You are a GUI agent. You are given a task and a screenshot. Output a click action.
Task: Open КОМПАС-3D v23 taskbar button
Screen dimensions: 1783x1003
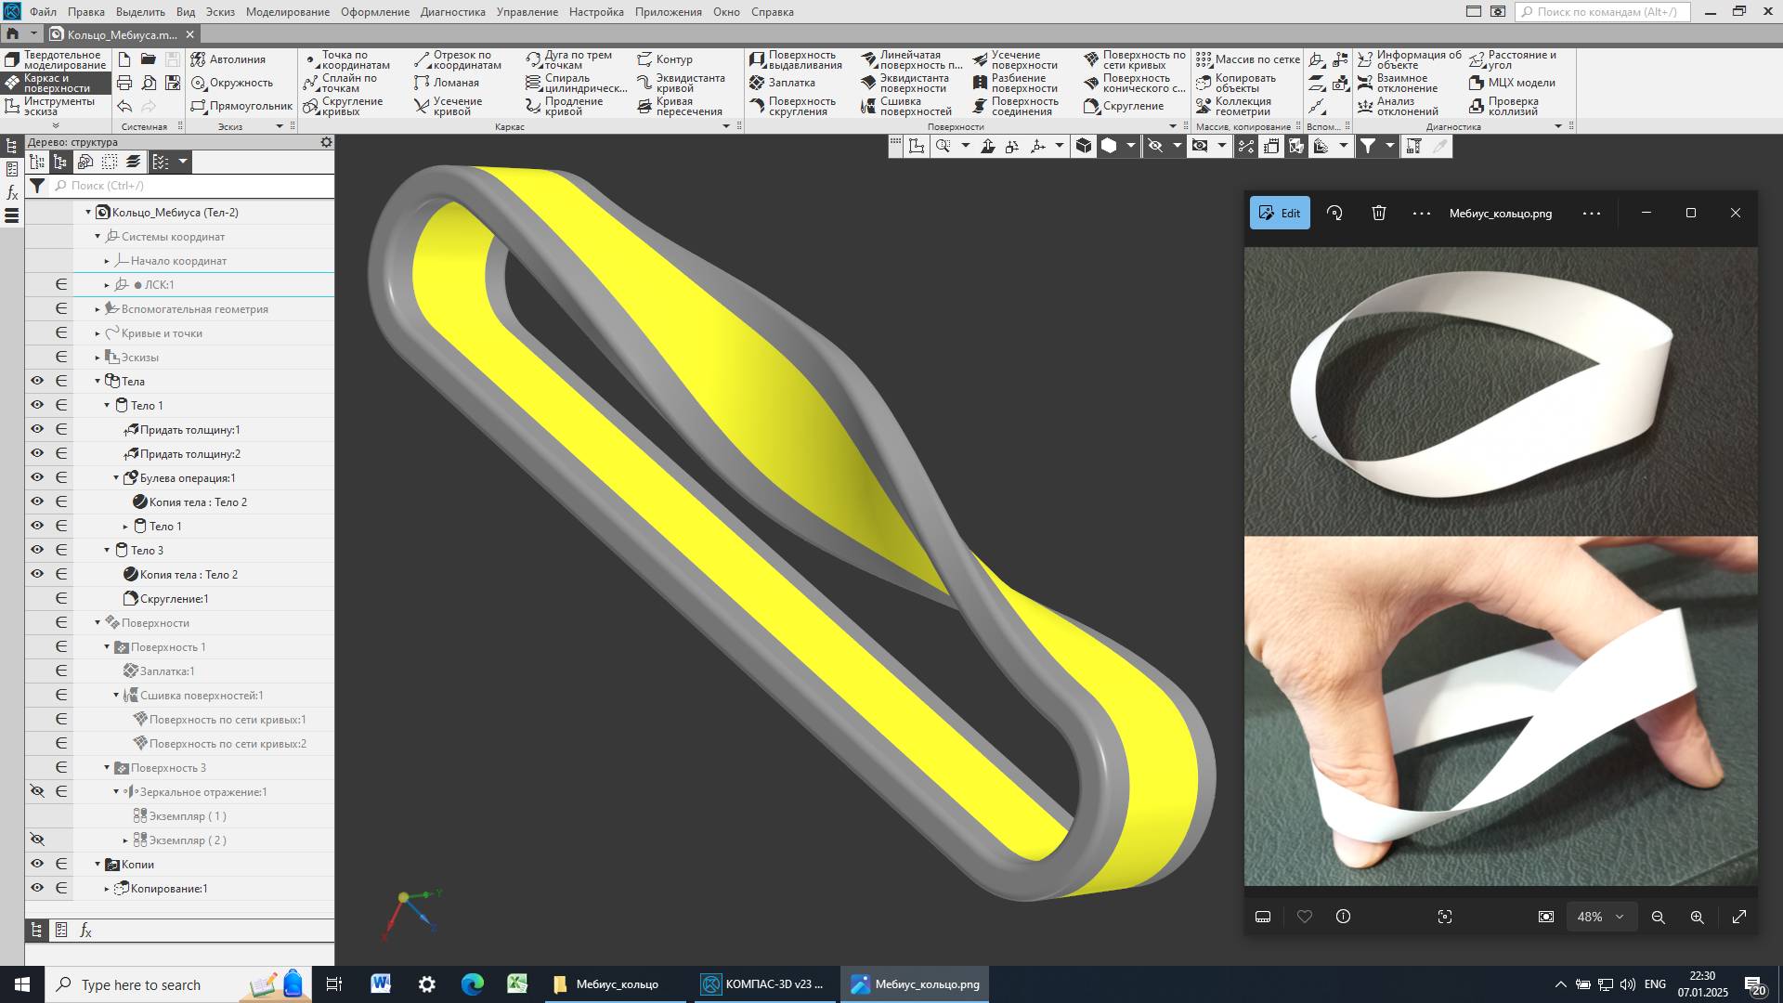(763, 984)
